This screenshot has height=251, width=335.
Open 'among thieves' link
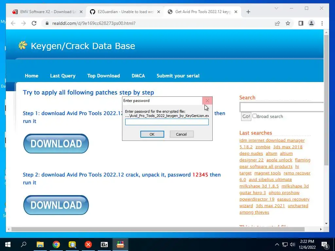click(x=254, y=212)
